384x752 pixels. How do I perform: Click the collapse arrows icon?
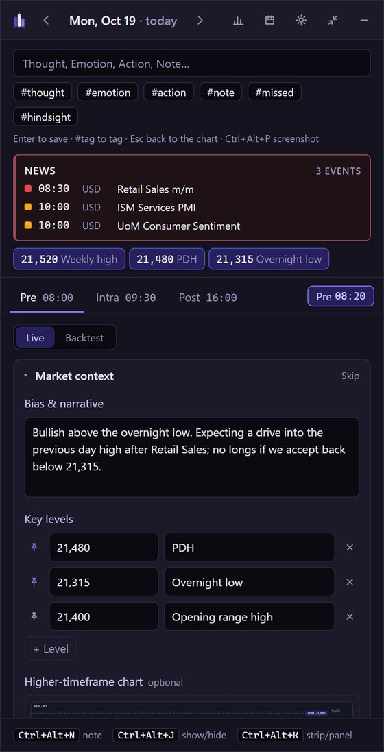pos(333,21)
